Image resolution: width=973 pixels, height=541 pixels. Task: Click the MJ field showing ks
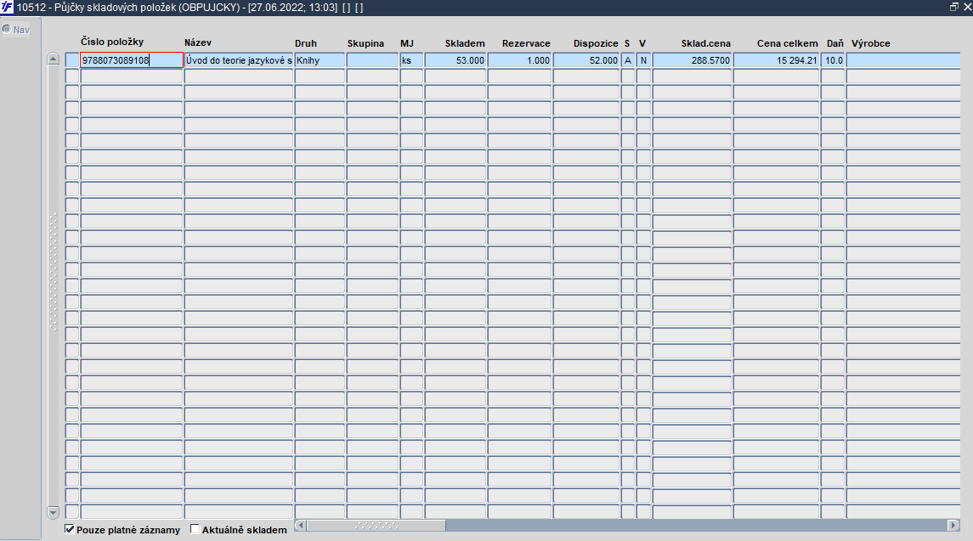[x=411, y=60]
